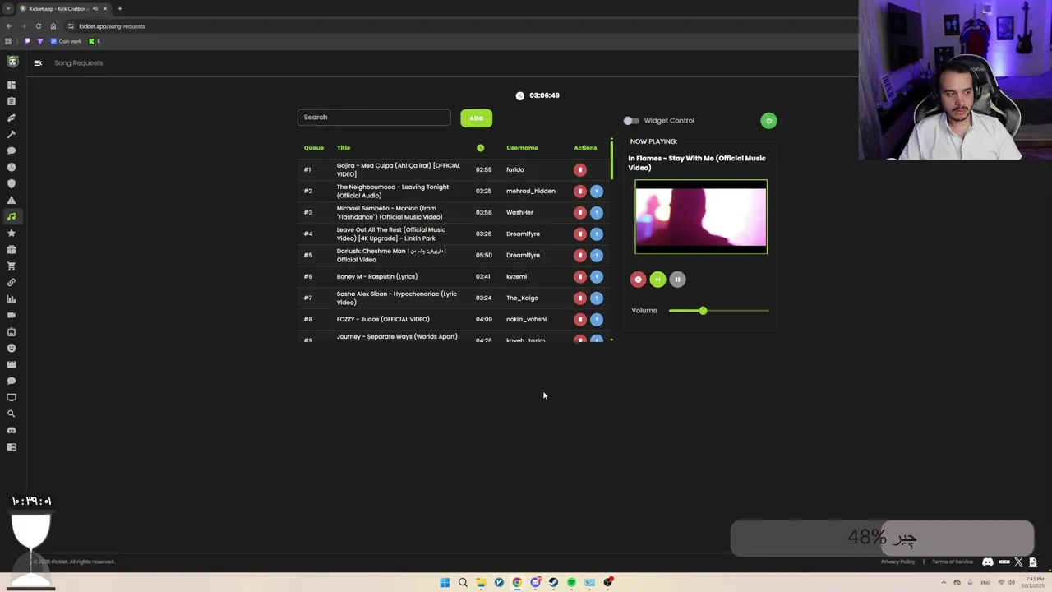Move Leaving Tonight up in queue
The width and height of the screenshot is (1052, 592).
(597, 191)
